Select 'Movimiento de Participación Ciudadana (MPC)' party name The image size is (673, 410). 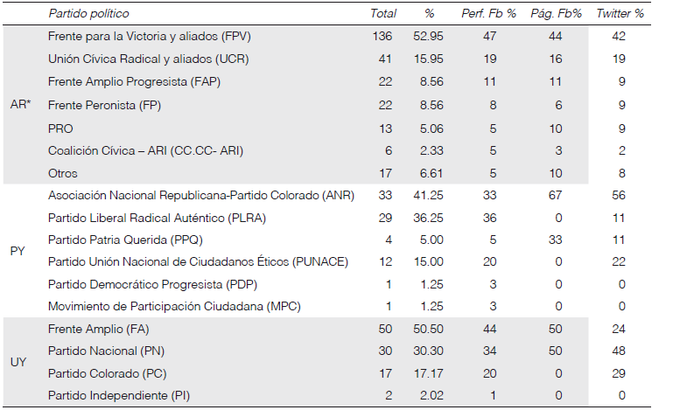(169, 307)
